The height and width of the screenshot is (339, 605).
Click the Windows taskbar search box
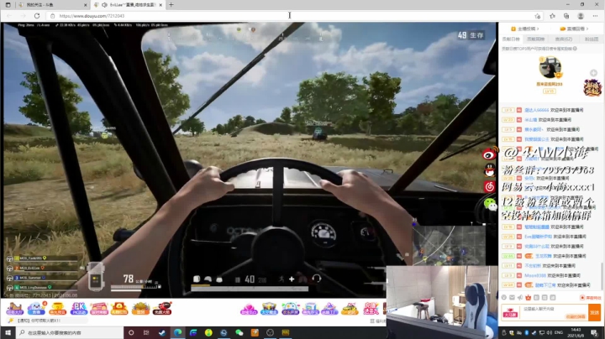(70, 332)
